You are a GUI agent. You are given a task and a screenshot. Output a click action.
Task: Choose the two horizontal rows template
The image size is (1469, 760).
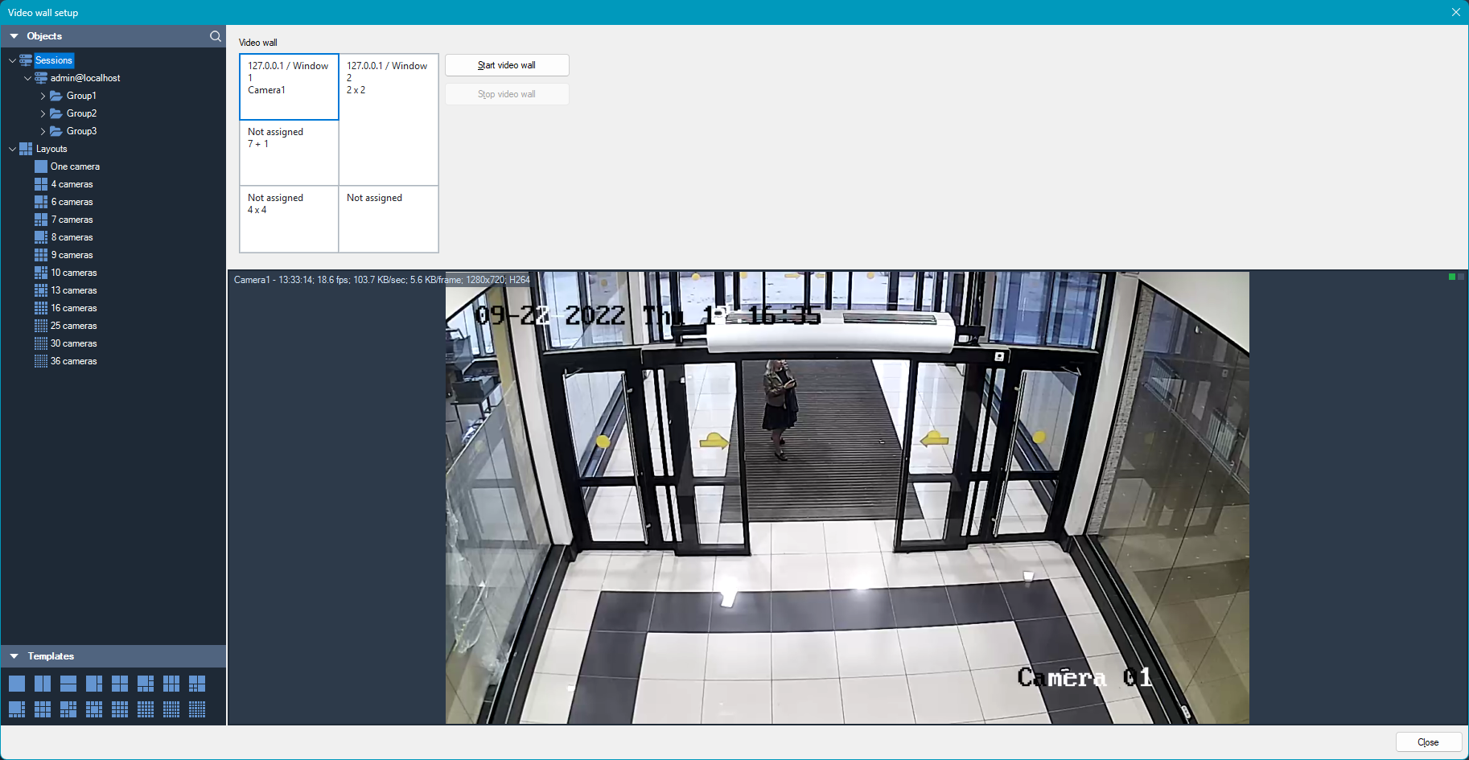coord(68,684)
